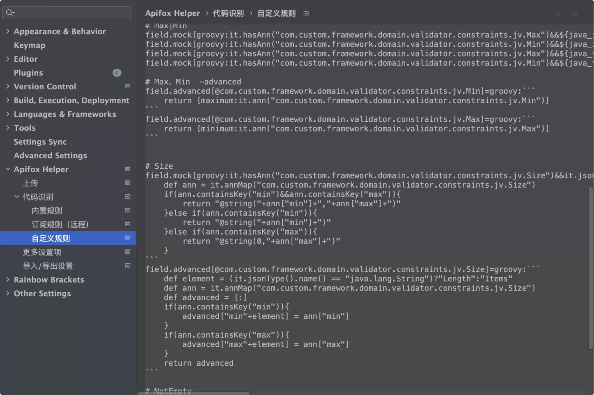The height and width of the screenshot is (395, 594).
Task: Click the project-level icon beside 订阅规则（远程）
Action: pyautogui.click(x=128, y=224)
